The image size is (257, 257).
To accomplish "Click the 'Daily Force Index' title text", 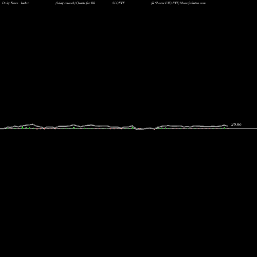I will click(x=15, y=3).
